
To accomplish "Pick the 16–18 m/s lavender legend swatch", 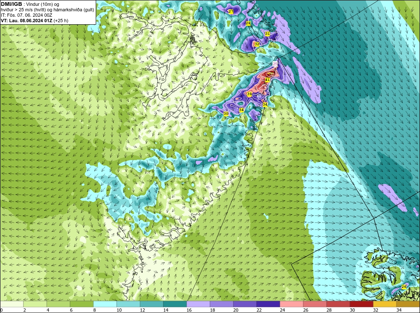I will coord(198,304).
